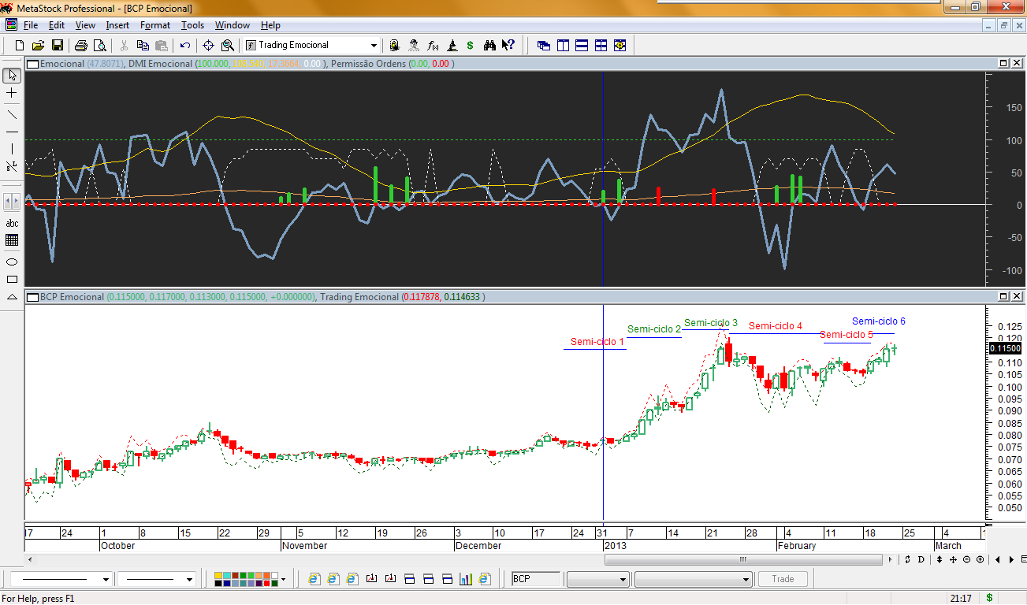The height and width of the screenshot is (605, 1027).
Task: Select the triangle drawing tool
Action: [x=12, y=297]
